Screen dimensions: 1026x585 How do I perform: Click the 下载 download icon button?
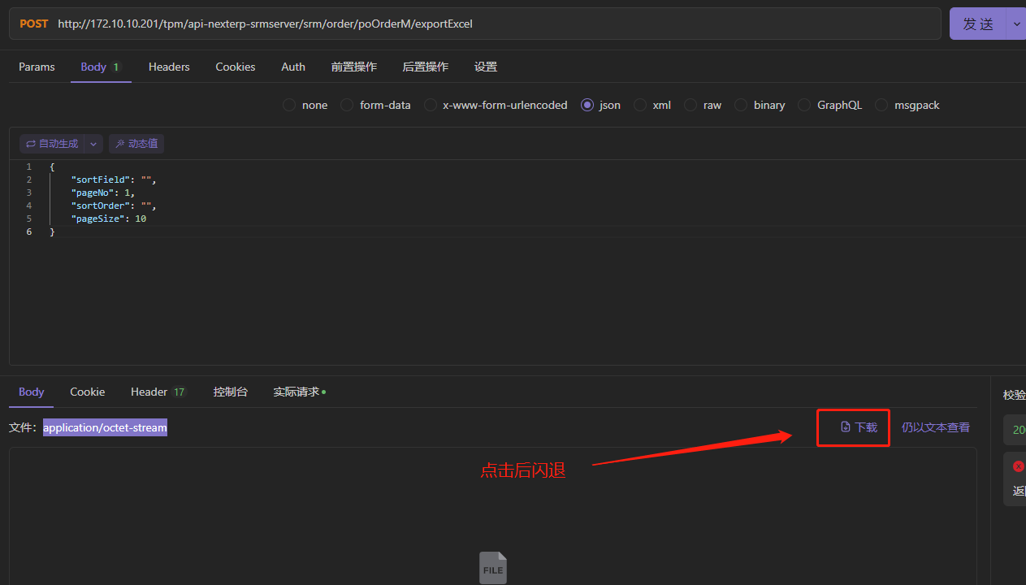click(846, 427)
